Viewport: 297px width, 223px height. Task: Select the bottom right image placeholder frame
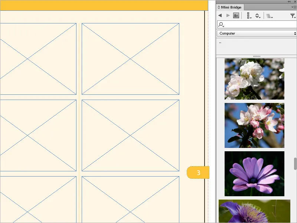pos(131,200)
